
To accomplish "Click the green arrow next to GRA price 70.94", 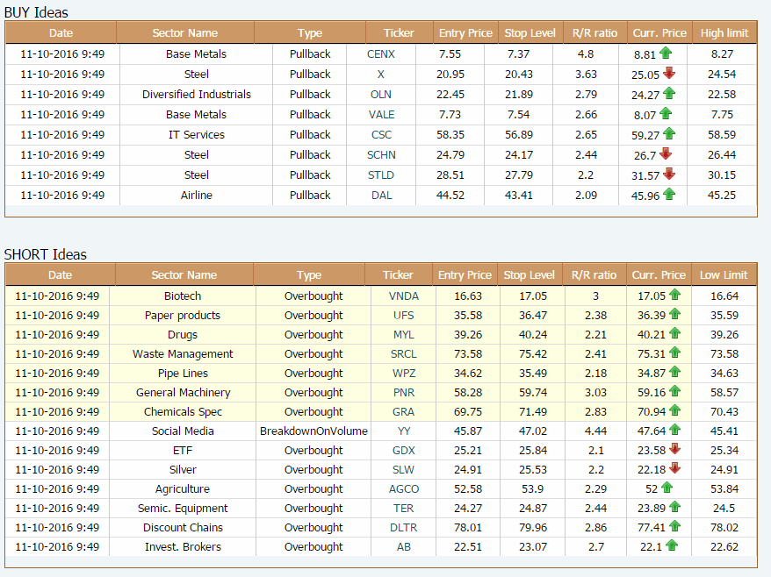I will click(674, 410).
